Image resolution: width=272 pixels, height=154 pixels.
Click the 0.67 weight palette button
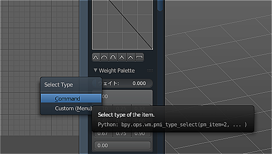[x=103, y=134]
